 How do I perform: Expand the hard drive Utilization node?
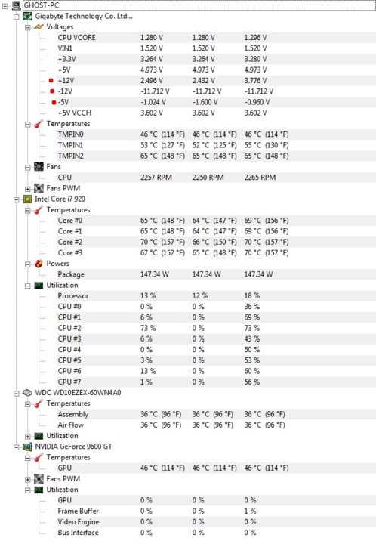[28, 436]
